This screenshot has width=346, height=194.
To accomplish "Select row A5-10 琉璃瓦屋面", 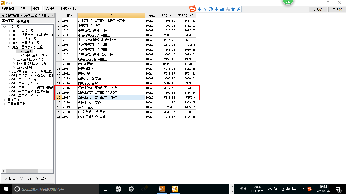I will click(126, 64).
